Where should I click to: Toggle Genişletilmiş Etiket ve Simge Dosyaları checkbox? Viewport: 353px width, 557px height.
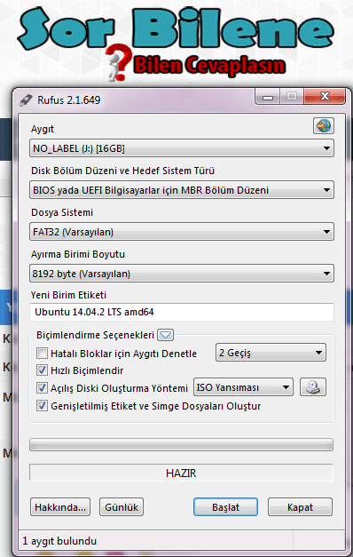tap(42, 406)
